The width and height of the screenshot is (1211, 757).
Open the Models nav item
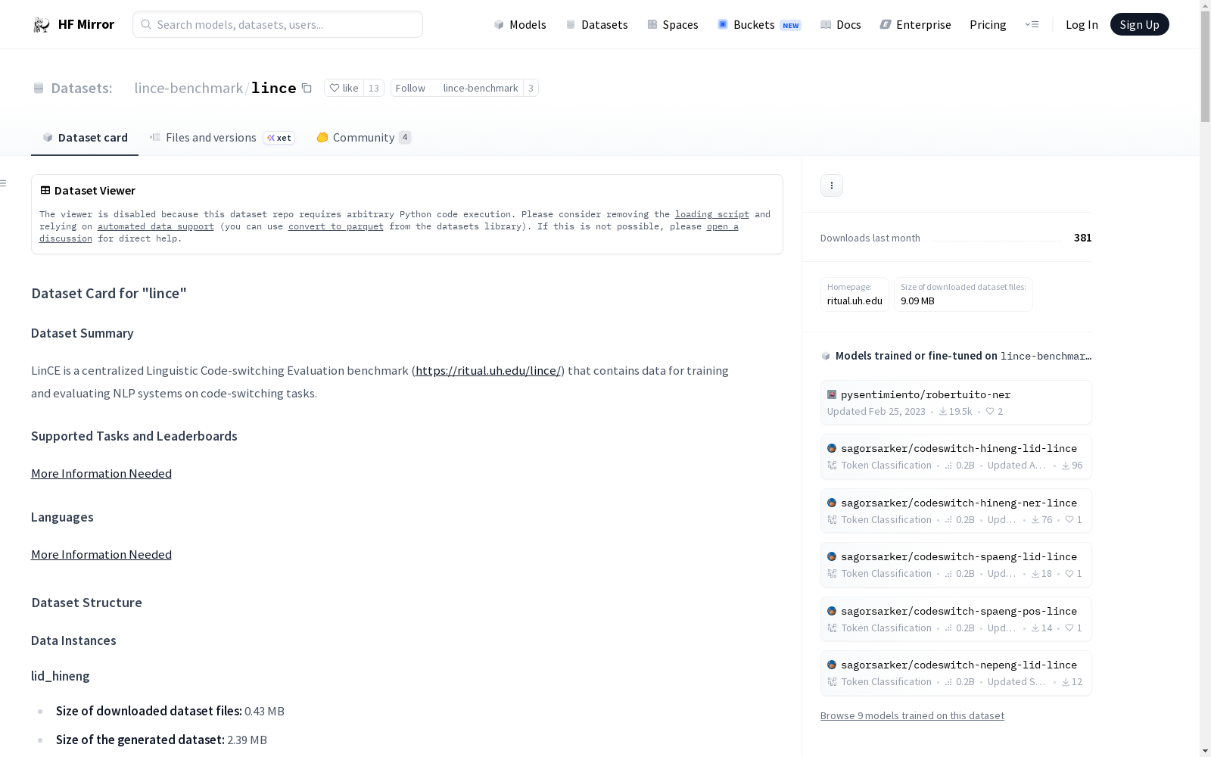pyautogui.click(x=520, y=24)
